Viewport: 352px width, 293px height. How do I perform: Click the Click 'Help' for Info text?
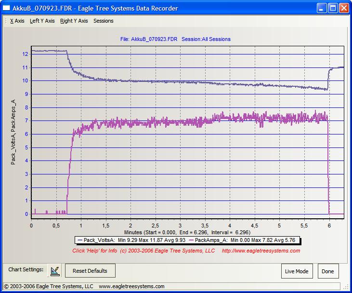coord(94,251)
